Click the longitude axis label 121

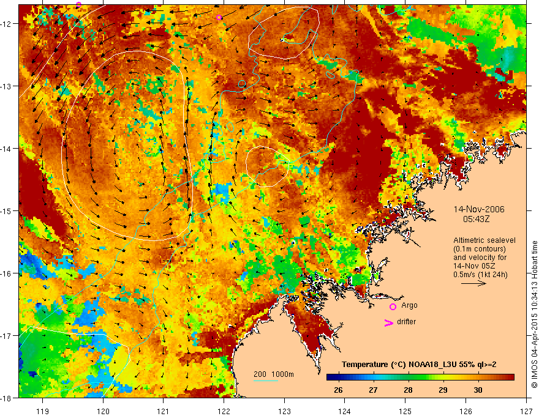point(164,411)
